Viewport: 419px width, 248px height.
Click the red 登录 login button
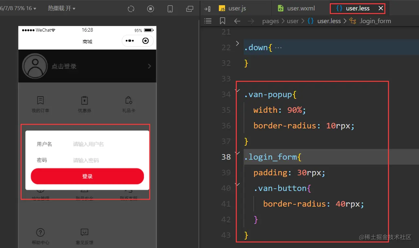pyautogui.click(x=87, y=176)
